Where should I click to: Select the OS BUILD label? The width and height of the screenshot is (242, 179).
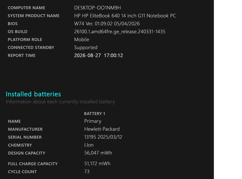[x=17, y=32]
